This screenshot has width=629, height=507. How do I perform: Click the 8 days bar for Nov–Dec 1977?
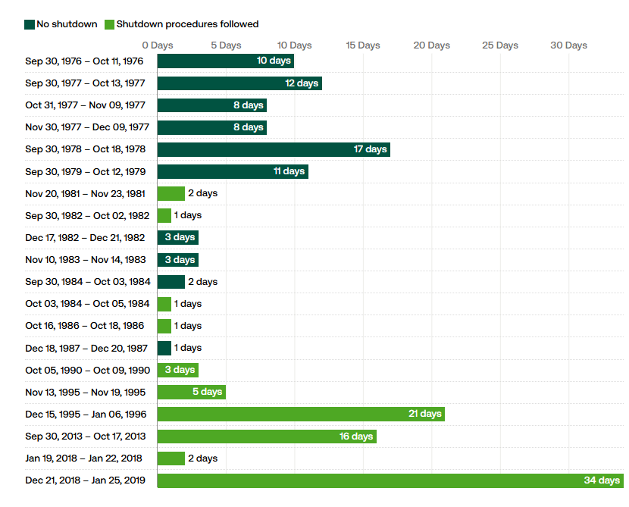pyautogui.click(x=212, y=127)
